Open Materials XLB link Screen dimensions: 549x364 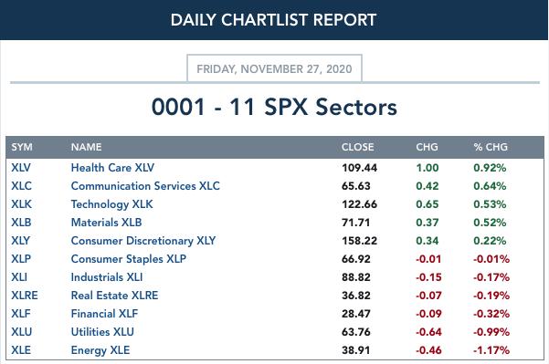click(106, 223)
